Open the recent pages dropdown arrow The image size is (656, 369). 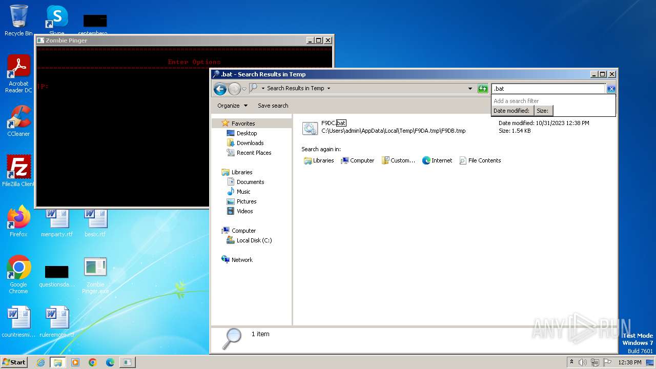pyautogui.click(x=244, y=89)
